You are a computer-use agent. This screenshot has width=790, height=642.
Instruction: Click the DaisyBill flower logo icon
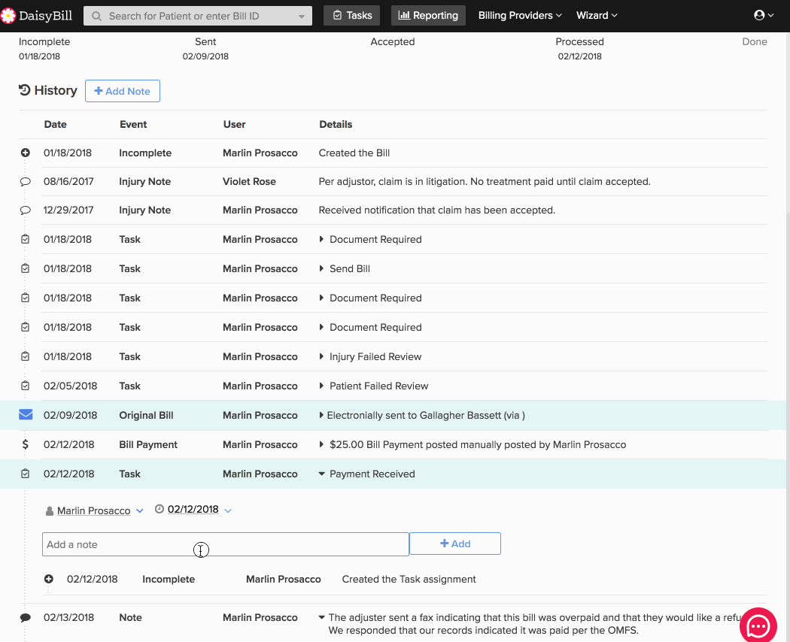[x=8, y=16]
